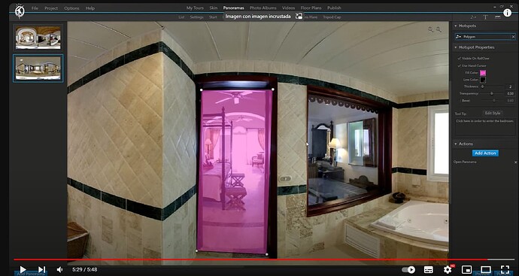Zoom in panorama view magnifier
Image resolution: width=519 pixels, height=276 pixels.
tap(439, 29)
